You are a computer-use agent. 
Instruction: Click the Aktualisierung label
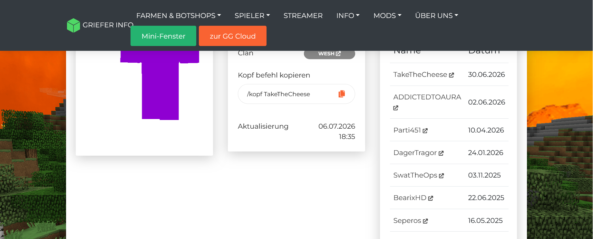pos(263,126)
